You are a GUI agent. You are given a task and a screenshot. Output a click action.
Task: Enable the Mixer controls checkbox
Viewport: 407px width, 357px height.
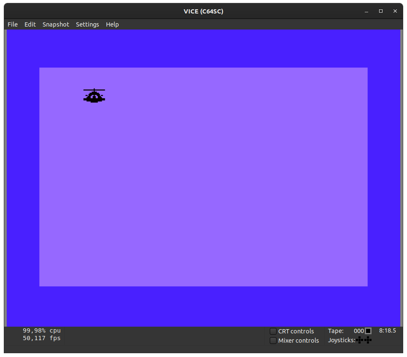point(273,341)
